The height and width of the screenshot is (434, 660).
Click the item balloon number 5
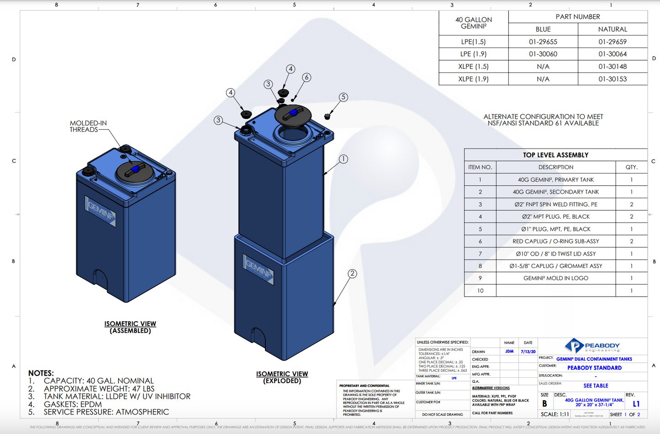343,97
